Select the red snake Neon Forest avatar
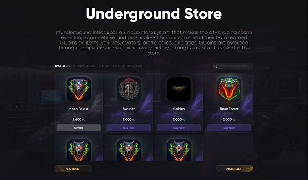The height and width of the screenshot is (180, 308). pyautogui.click(x=229, y=89)
